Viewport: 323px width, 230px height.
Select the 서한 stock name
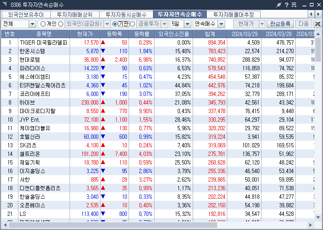click(25, 179)
